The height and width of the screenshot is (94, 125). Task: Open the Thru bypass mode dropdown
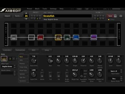pyautogui.click(x=114, y=79)
